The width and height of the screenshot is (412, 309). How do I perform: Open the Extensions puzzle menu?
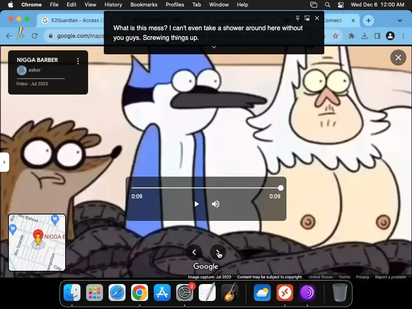351,36
